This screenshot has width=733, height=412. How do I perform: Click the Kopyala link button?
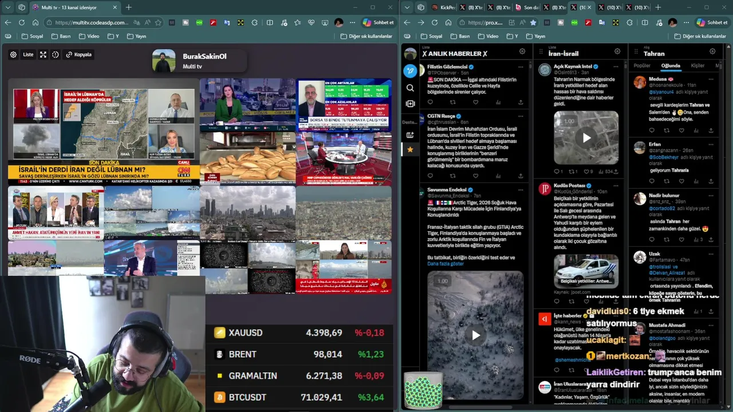(79, 55)
